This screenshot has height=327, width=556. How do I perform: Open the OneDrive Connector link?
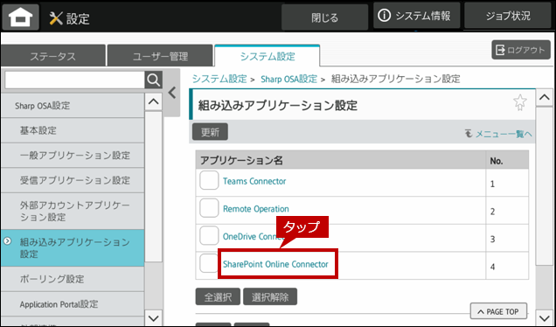pyautogui.click(x=254, y=236)
